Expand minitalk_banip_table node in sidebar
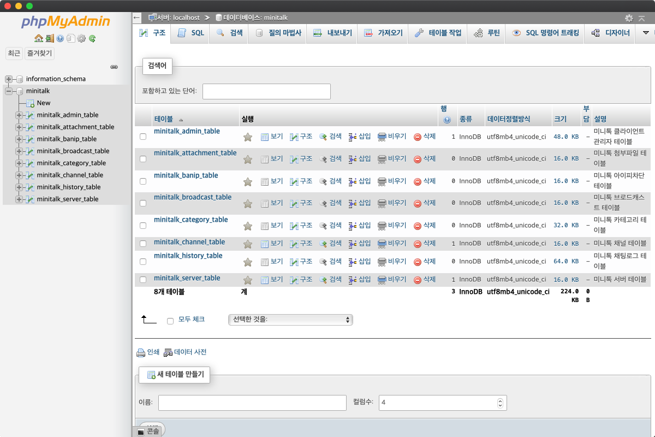 tap(19, 139)
